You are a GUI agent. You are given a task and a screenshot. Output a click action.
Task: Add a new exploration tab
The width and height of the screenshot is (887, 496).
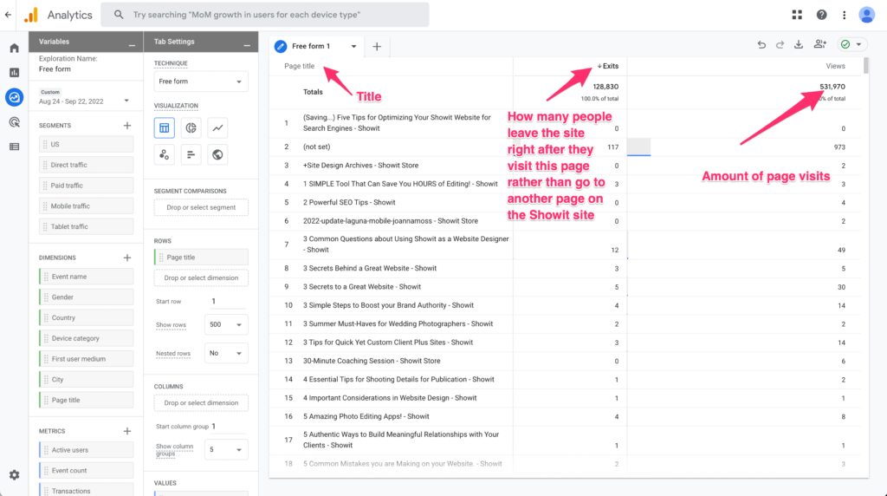click(x=377, y=46)
